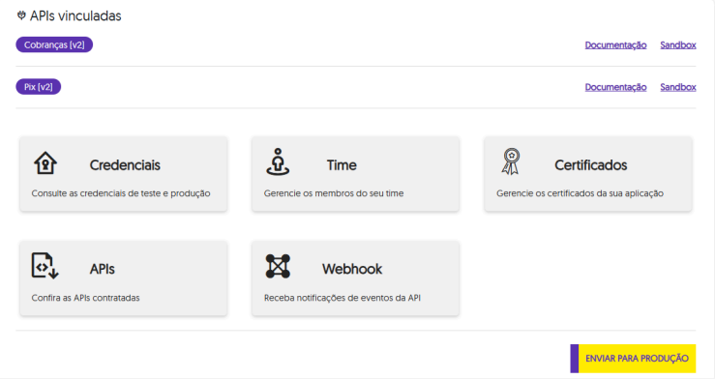The height and width of the screenshot is (379, 715).
Task: Click the Credenciais house-lock icon
Action: coord(45,162)
